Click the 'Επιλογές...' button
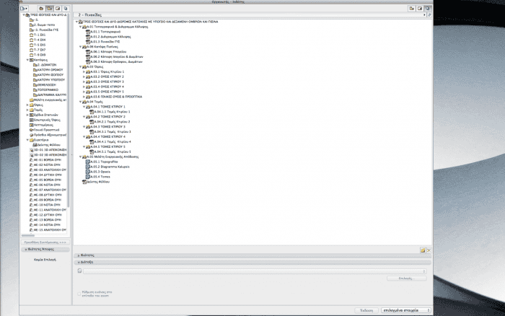505x316 pixels. pyautogui.click(x=406, y=278)
